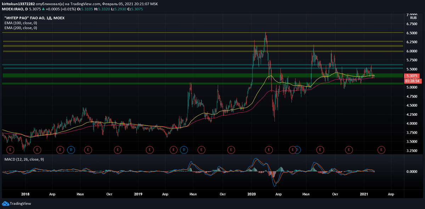Select the EMA (100, close, 0) indicator label
This screenshot has height=209, width=425.
(x=21, y=23)
